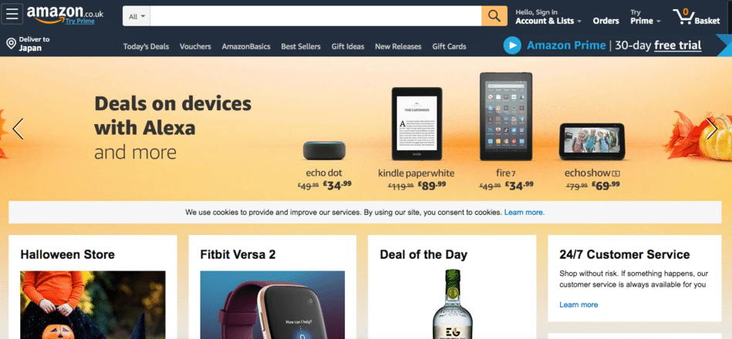Image resolution: width=732 pixels, height=339 pixels.
Task: Click the Amazon Prime play icon
Action: 512,45
